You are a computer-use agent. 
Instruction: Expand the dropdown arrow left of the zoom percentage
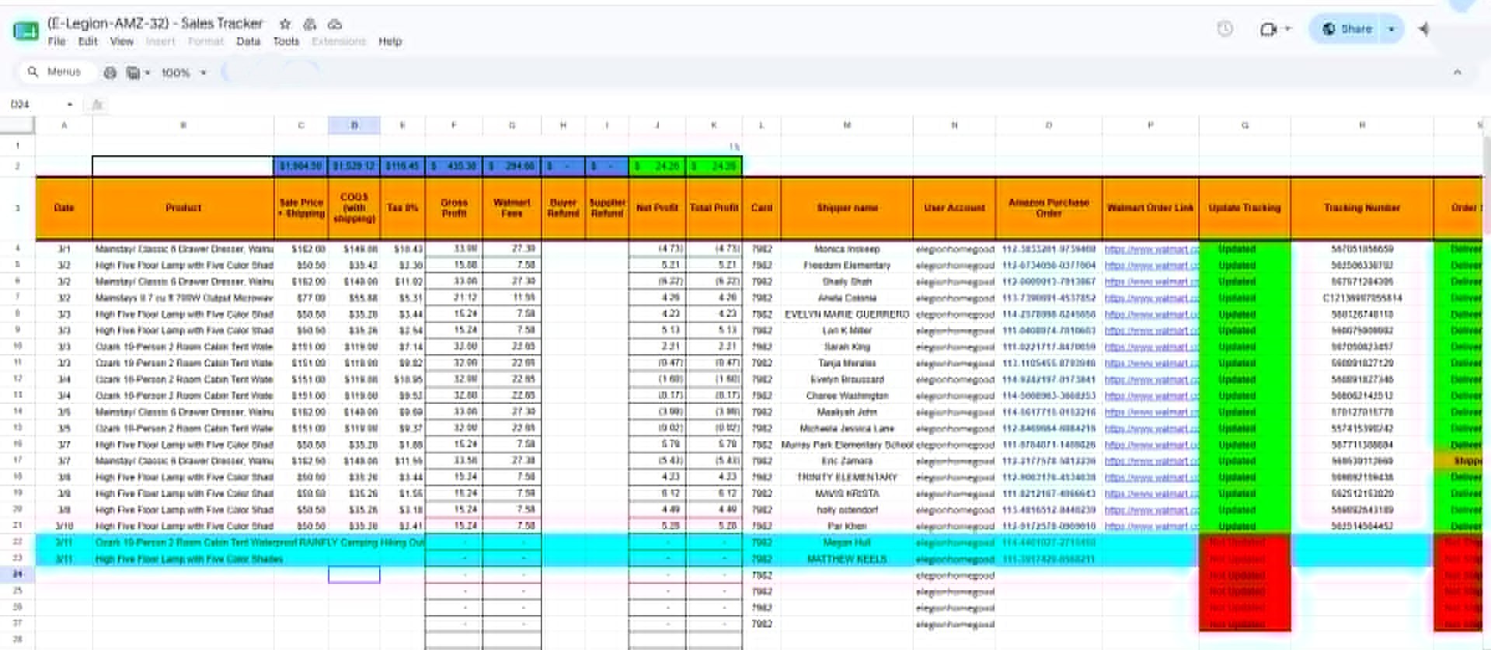click(x=147, y=72)
